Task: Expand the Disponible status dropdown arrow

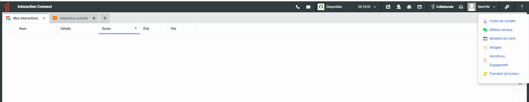Action: [375, 7]
